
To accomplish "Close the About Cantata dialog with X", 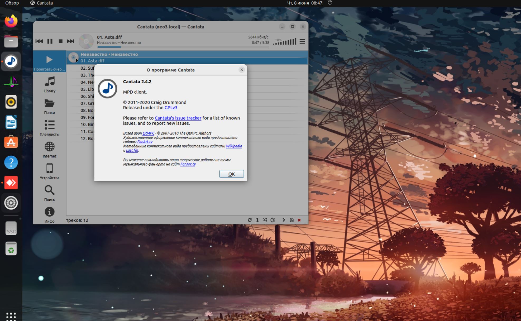I will (x=242, y=70).
